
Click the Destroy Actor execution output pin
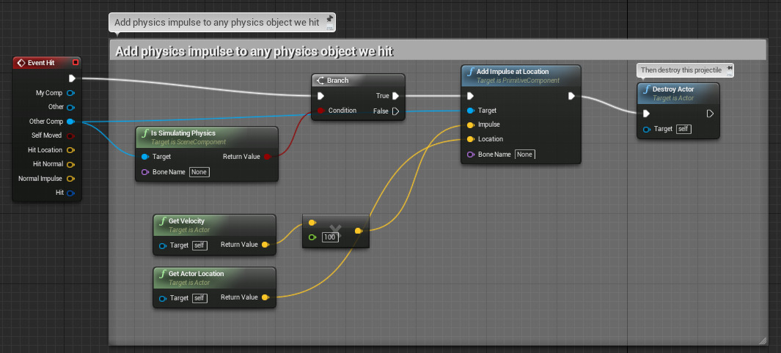coord(710,114)
